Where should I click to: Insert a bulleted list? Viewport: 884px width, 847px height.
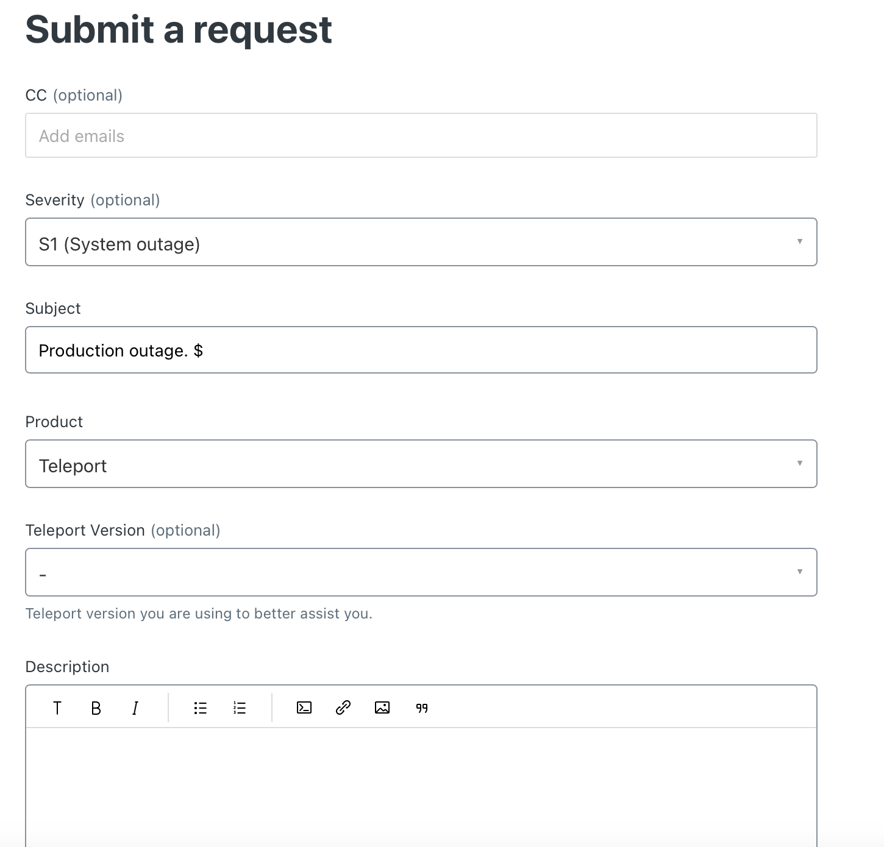201,707
